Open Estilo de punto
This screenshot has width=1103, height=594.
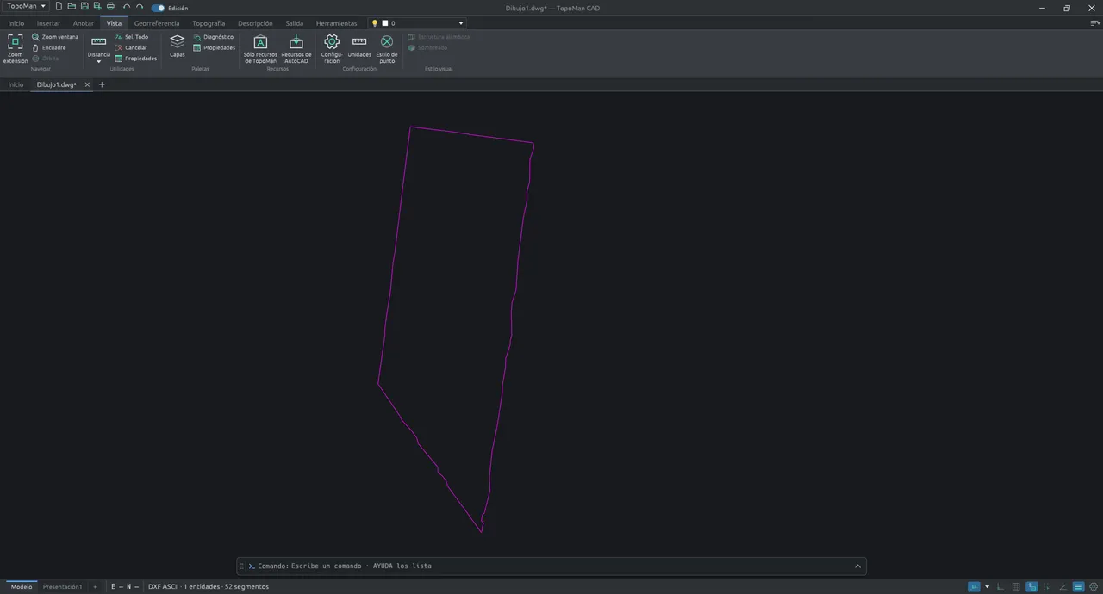(387, 49)
